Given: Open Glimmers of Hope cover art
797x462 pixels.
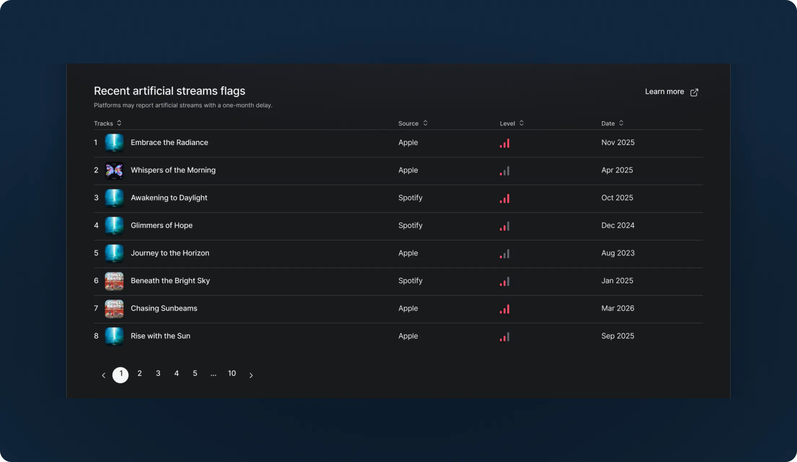Looking at the screenshot, I should [x=114, y=226].
